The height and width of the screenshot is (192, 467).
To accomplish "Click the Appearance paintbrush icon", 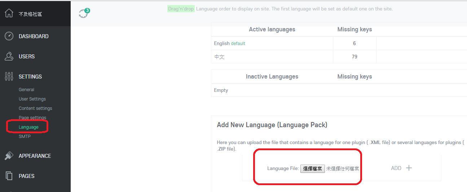I will 9,156.
